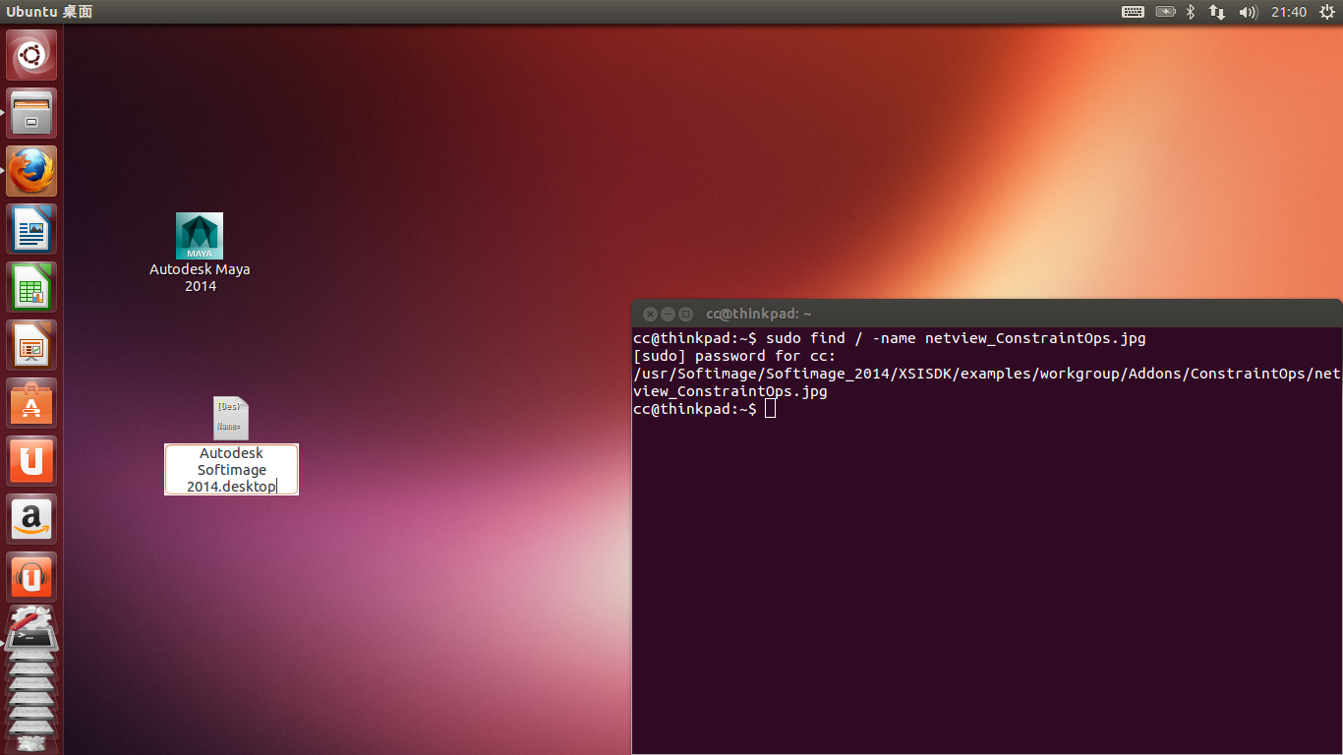Open Firefox web browser from launcher
This screenshot has height=755, width=1343.
31,171
